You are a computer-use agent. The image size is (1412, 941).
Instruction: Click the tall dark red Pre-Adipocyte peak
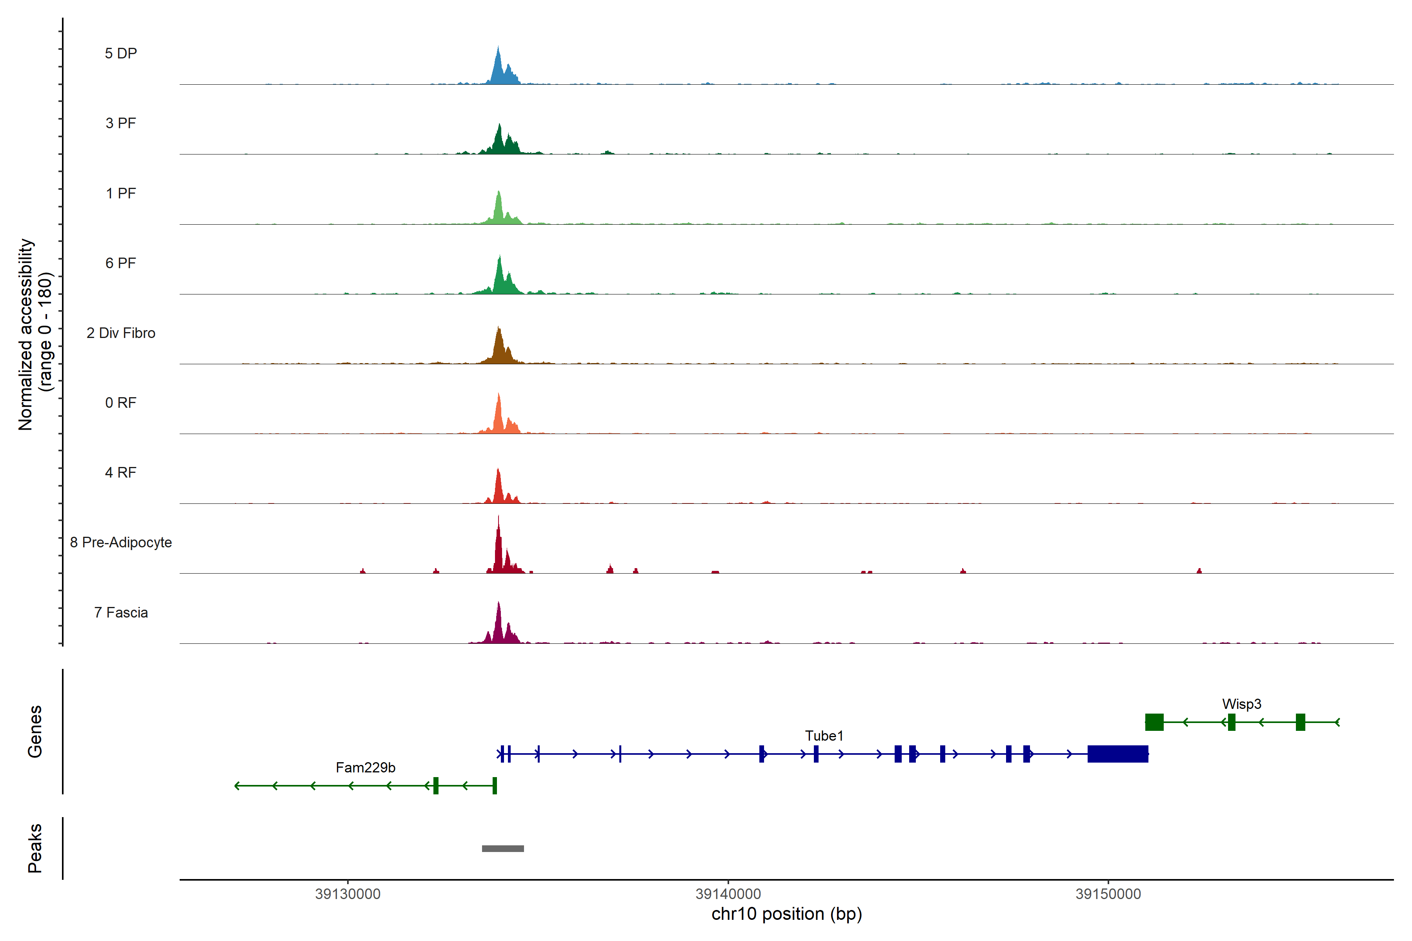pyautogui.click(x=498, y=549)
